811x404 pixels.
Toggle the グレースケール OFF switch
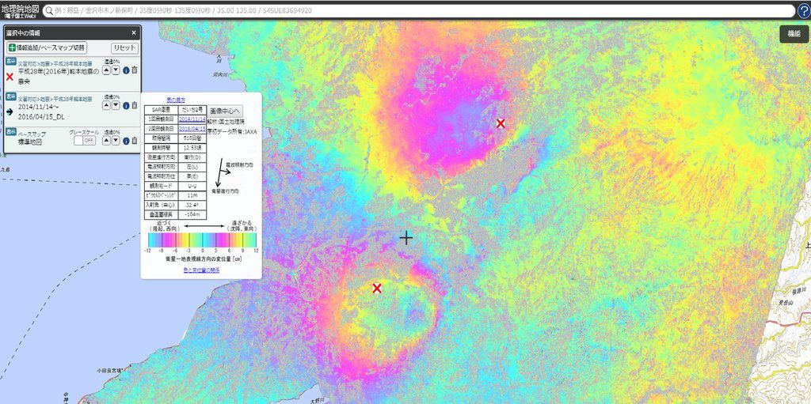(x=85, y=141)
